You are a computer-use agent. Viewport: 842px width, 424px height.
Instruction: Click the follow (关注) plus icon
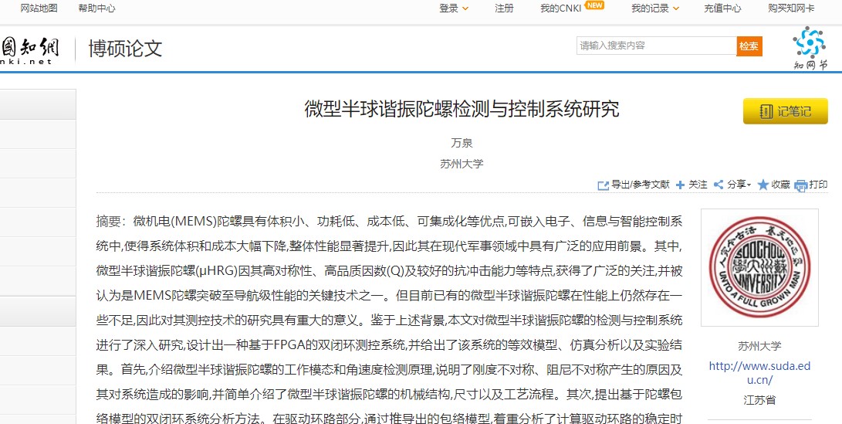680,185
